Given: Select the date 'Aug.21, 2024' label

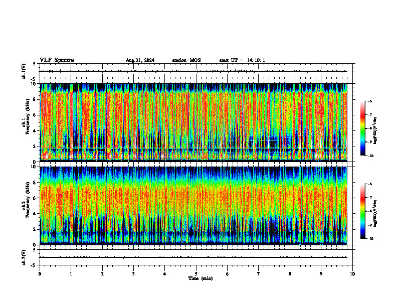Looking at the screenshot, I should 140,60.
